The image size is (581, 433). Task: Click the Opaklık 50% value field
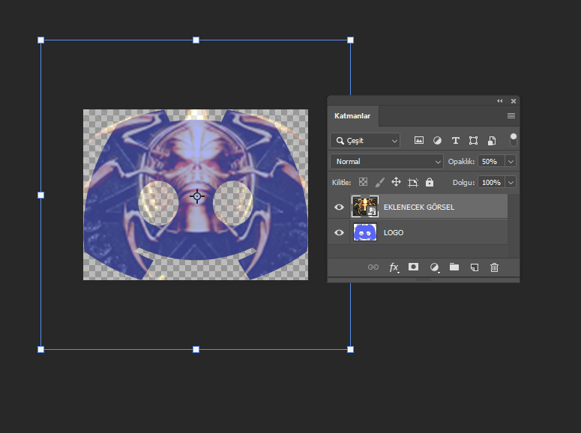click(x=490, y=161)
